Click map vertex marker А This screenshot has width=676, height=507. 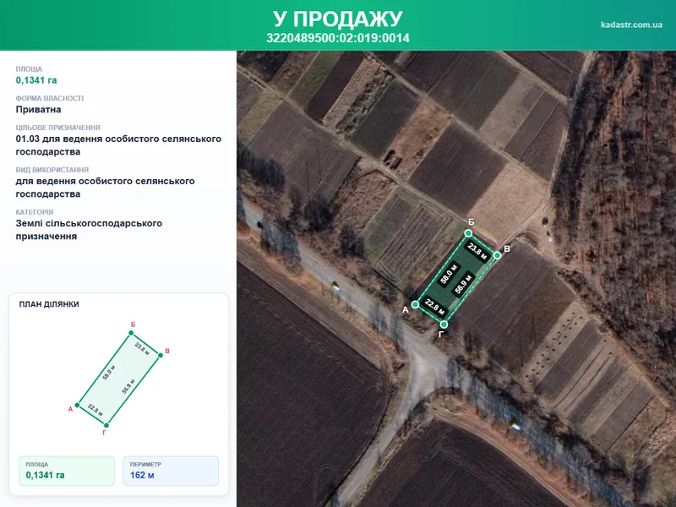point(415,304)
